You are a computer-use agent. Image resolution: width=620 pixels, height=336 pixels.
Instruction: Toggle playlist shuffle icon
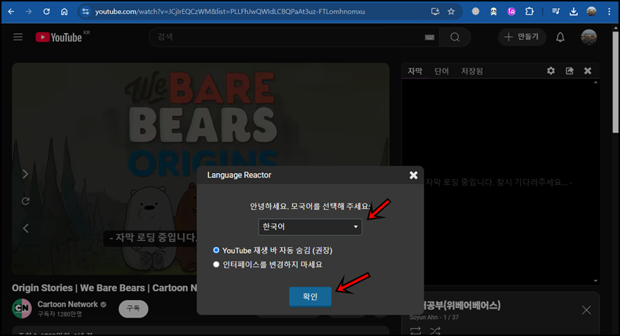click(435, 330)
